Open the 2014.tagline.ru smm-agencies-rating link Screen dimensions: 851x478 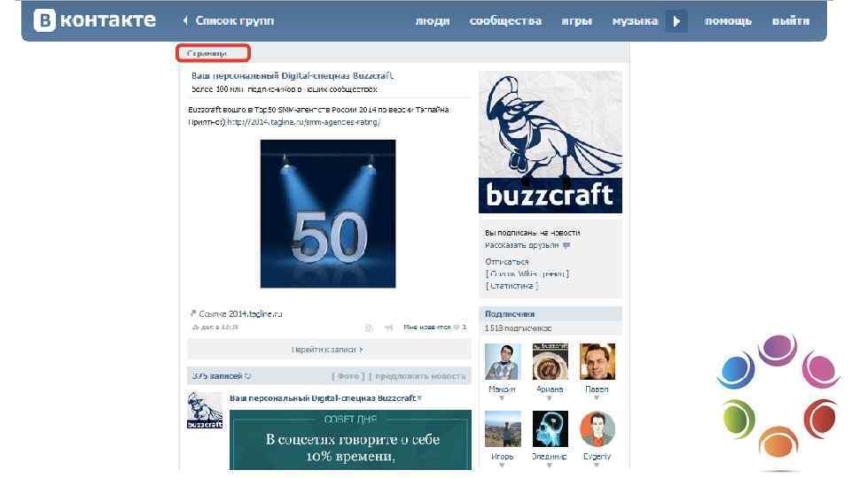pos(303,122)
